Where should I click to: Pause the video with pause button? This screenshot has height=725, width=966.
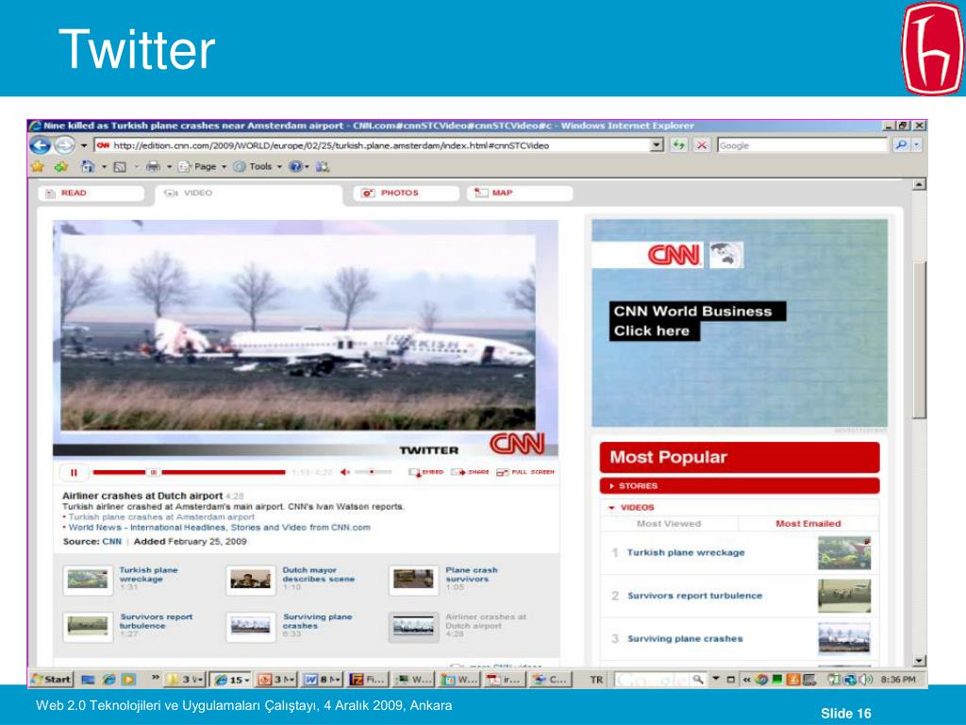74,473
